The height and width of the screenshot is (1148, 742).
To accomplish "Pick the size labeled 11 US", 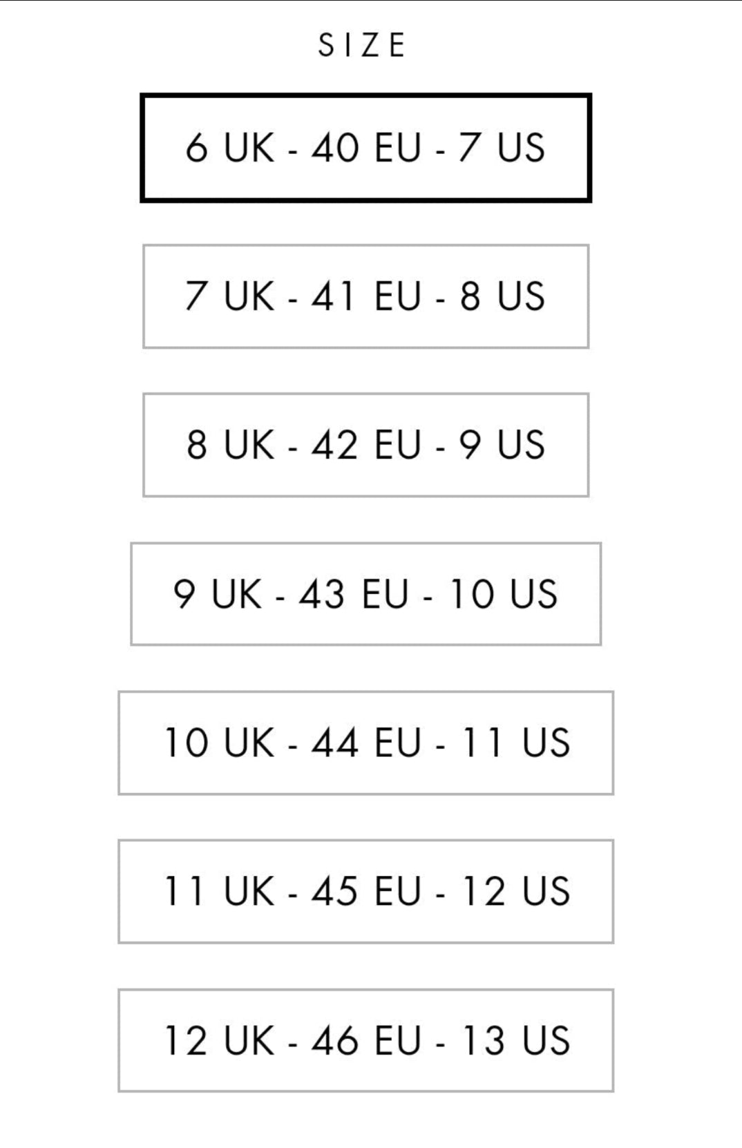I will pyautogui.click(x=365, y=743).
